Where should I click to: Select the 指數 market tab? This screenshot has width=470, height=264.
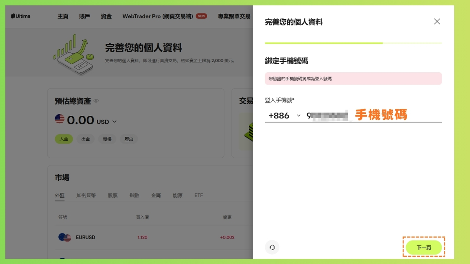pos(134,195)
